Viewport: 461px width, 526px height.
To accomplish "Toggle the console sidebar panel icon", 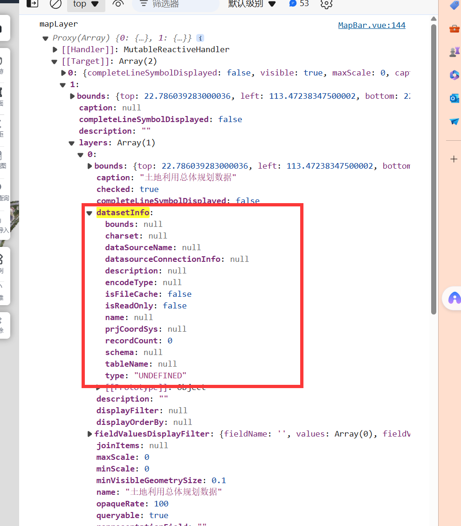I will click(x=32, y=4).
